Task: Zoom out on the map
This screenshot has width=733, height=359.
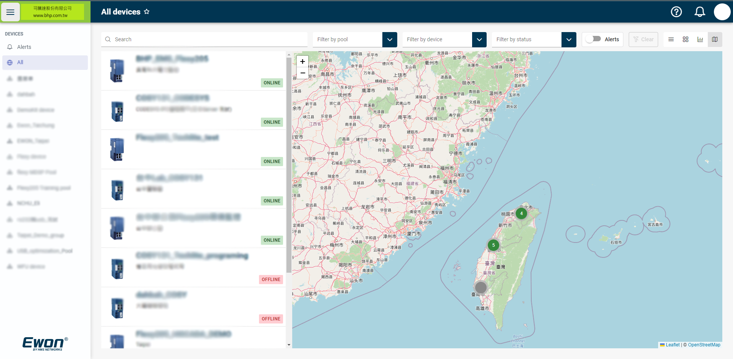Action: (303, 73)
